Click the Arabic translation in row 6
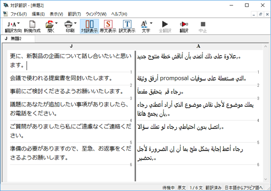 tap(190, 153)
